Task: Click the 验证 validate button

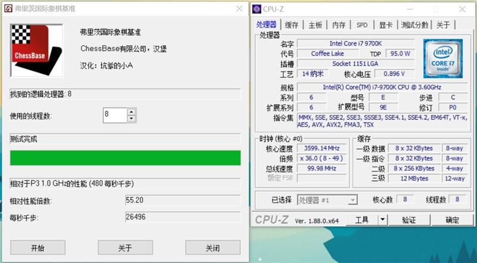Action: (409, 220)
